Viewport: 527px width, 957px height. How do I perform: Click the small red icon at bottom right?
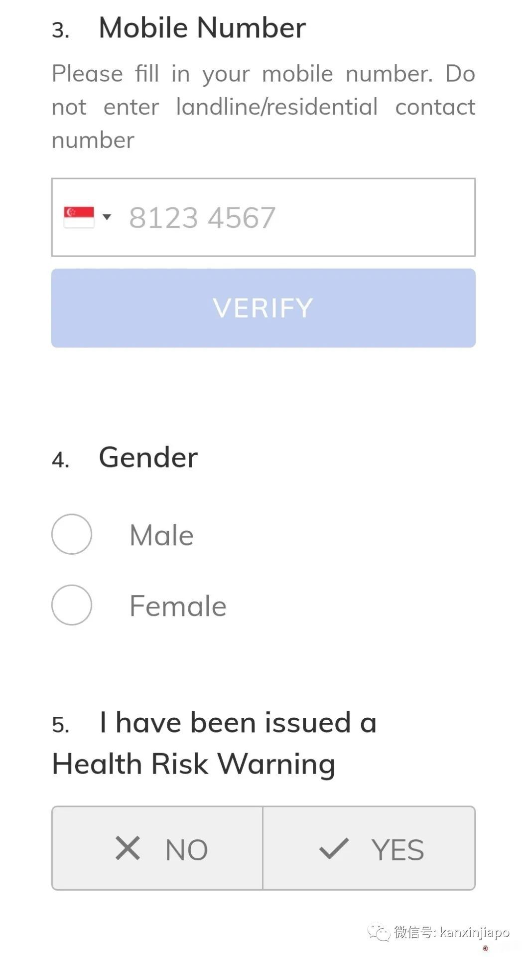point(485,949)
